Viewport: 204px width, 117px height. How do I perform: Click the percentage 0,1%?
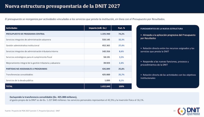[121, 80]
